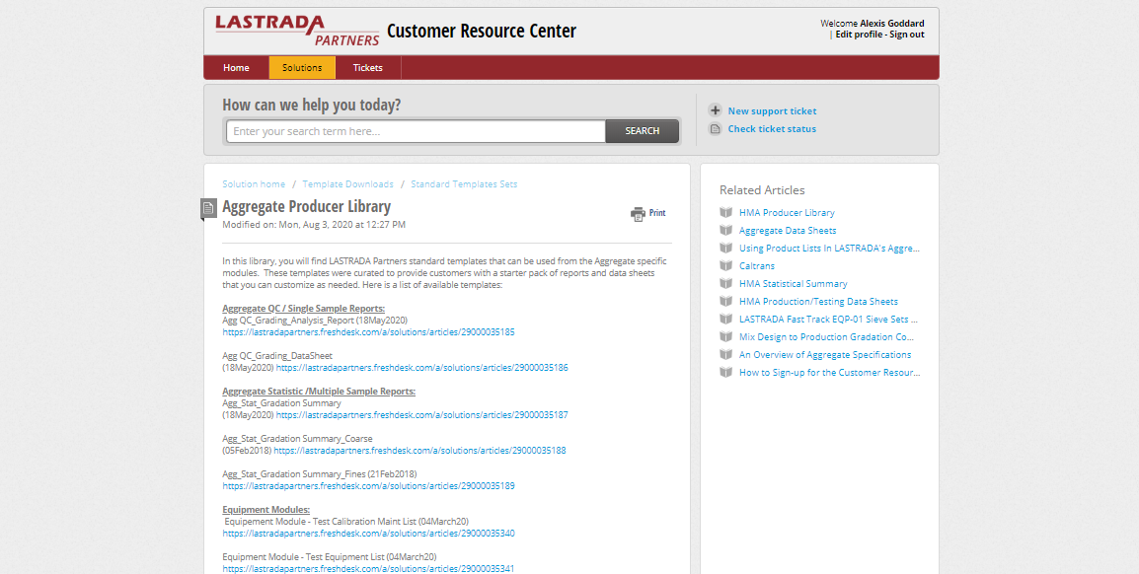Viewport: 1139px width, 574px height.
Task: Open LASTRADA Fast Track EQP-01 Sieve Sets article
Action: [x=829, y=319]
